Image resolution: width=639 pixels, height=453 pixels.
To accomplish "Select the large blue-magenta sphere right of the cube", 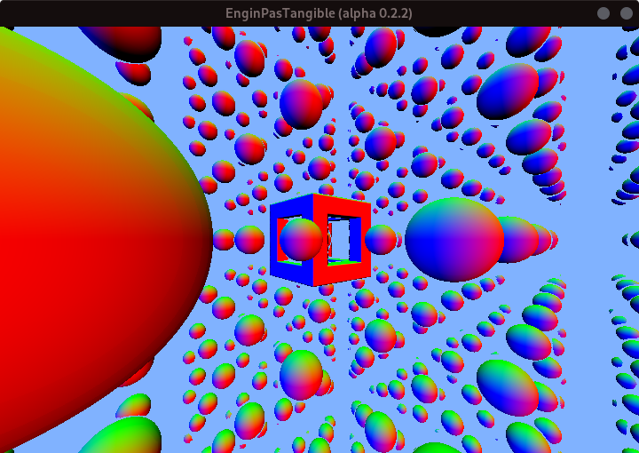I will coord(454,240).
